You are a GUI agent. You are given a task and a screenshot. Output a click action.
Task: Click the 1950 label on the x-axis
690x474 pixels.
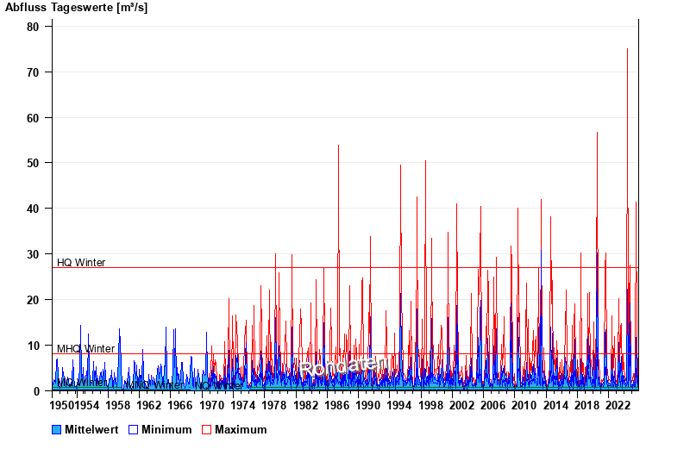point(62,405)
